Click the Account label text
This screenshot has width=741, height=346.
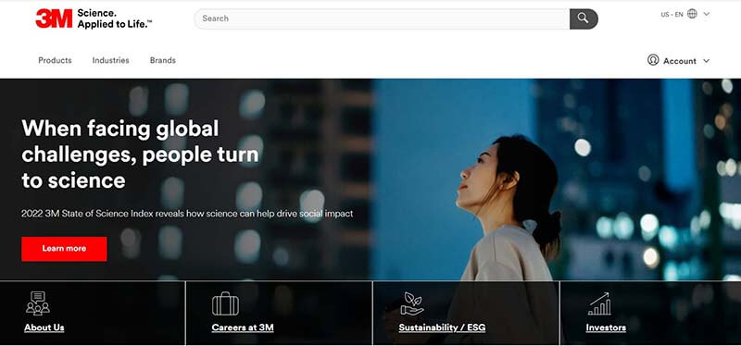click(x=680, y=61)
